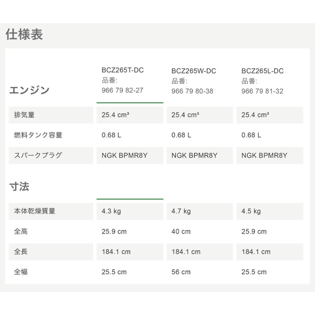Click the 仕様表 heading
This screenshot has height=315, width=315.
click(x=24, y=35)
